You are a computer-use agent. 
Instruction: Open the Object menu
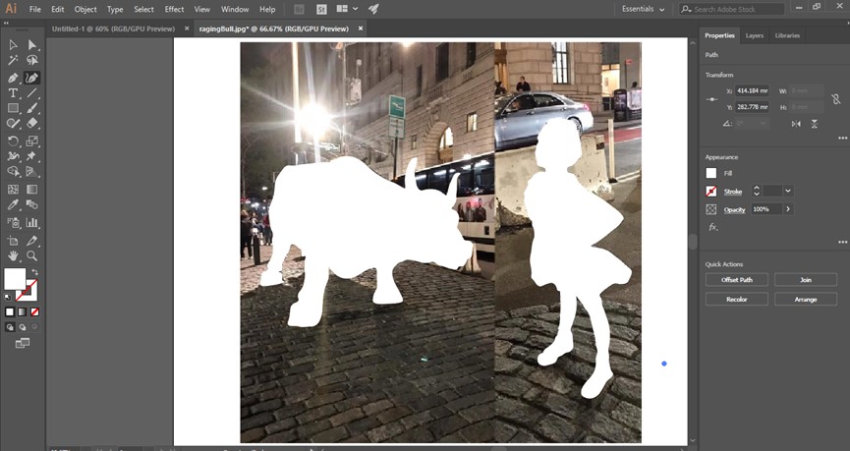tap(85, 9)
